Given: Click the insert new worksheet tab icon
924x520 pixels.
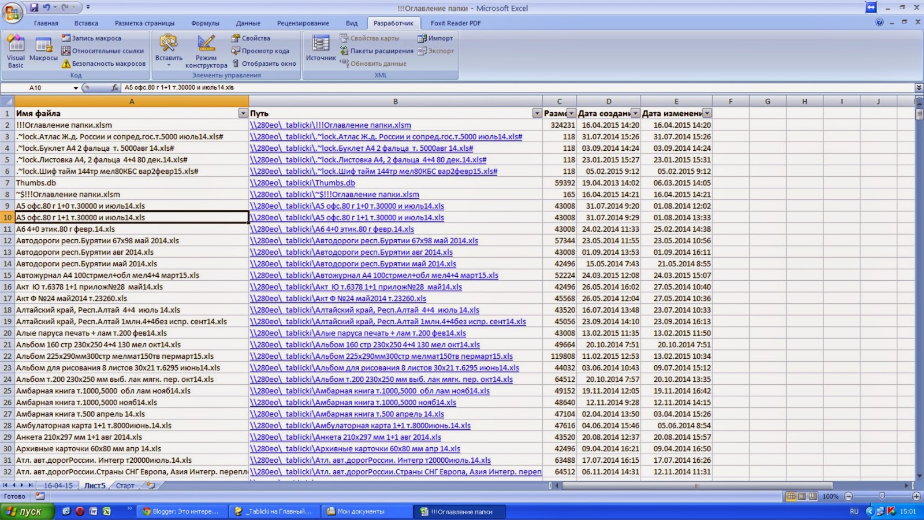Looking at the screenshot, I should pyautogui.click(x=150, y=485).
